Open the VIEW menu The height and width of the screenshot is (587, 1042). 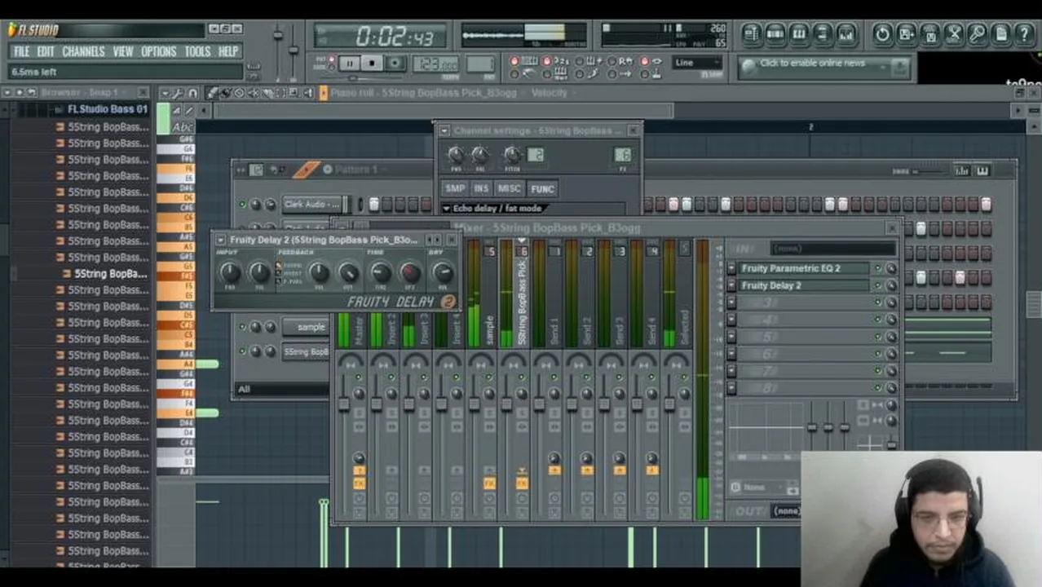click(123, 51)
